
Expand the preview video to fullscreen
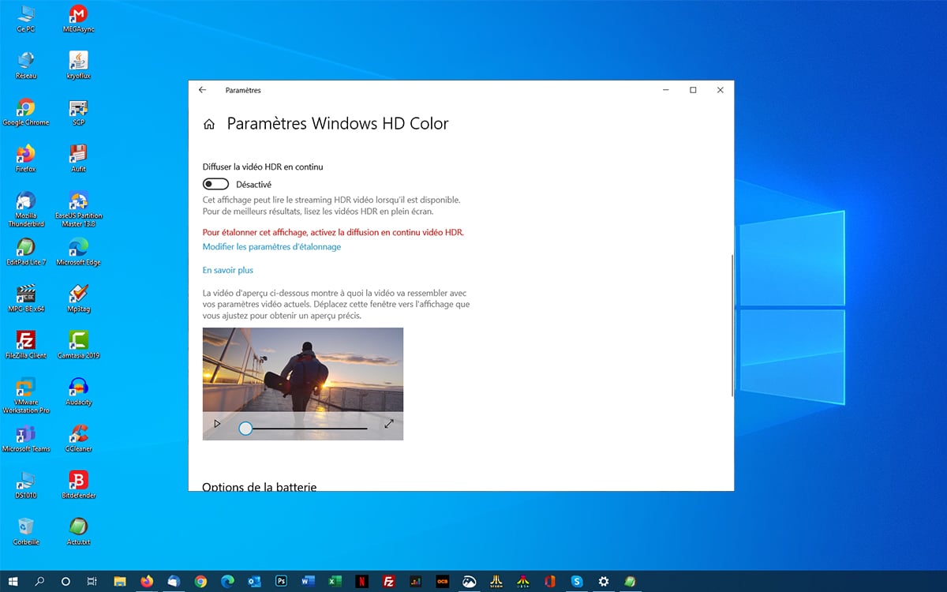click(389, 424)
